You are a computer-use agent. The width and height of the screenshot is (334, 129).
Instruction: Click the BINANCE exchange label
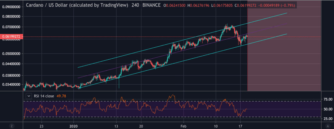coord(151,5)
